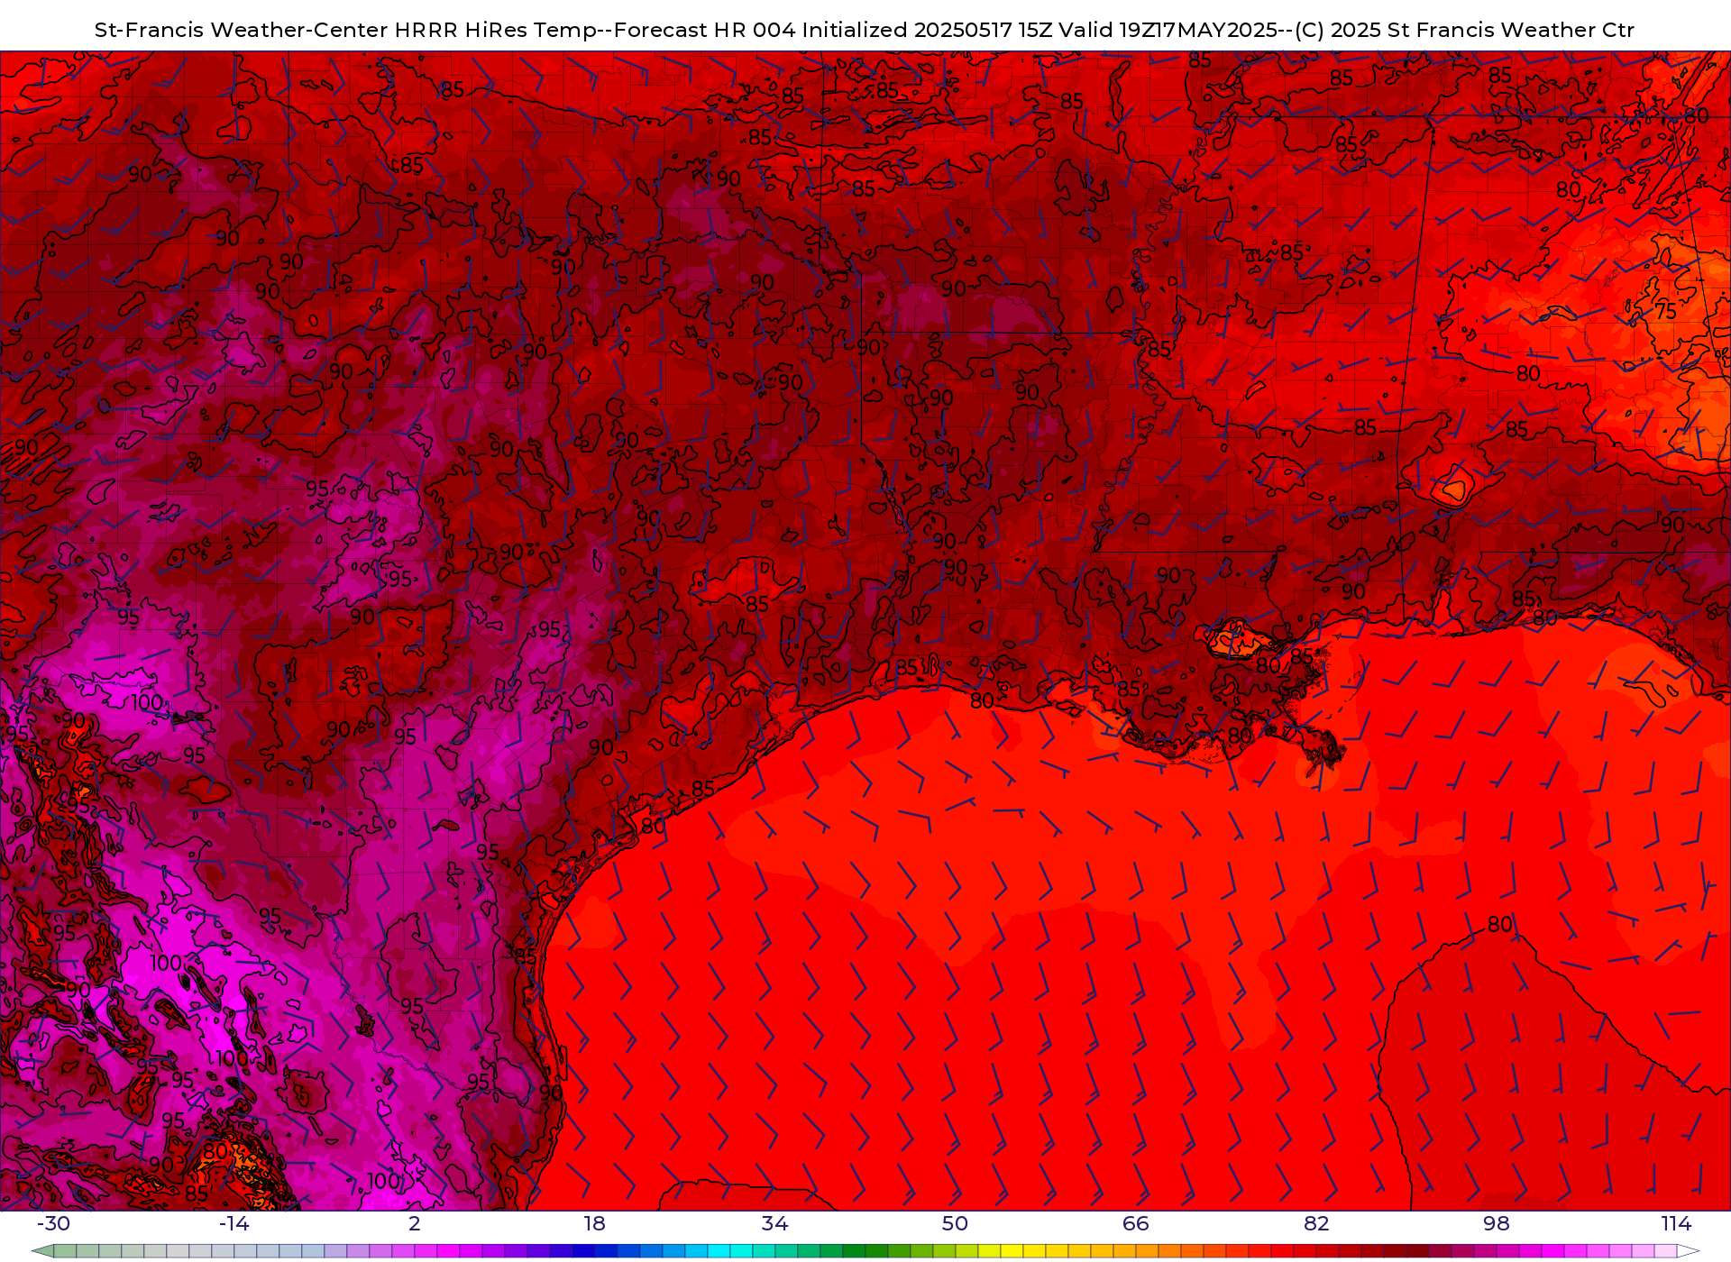Click the "St-Francis Weather-Center" title text
Image resolution: width=1731 pixels, height=1262 pixels.
(242, 30)
